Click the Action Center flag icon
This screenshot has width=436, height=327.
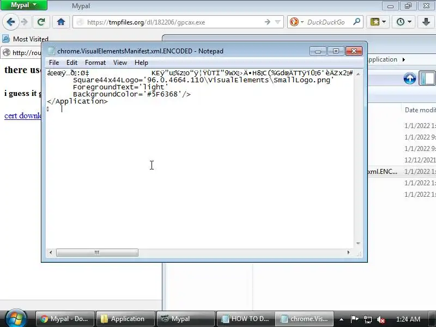click(354, 319)
